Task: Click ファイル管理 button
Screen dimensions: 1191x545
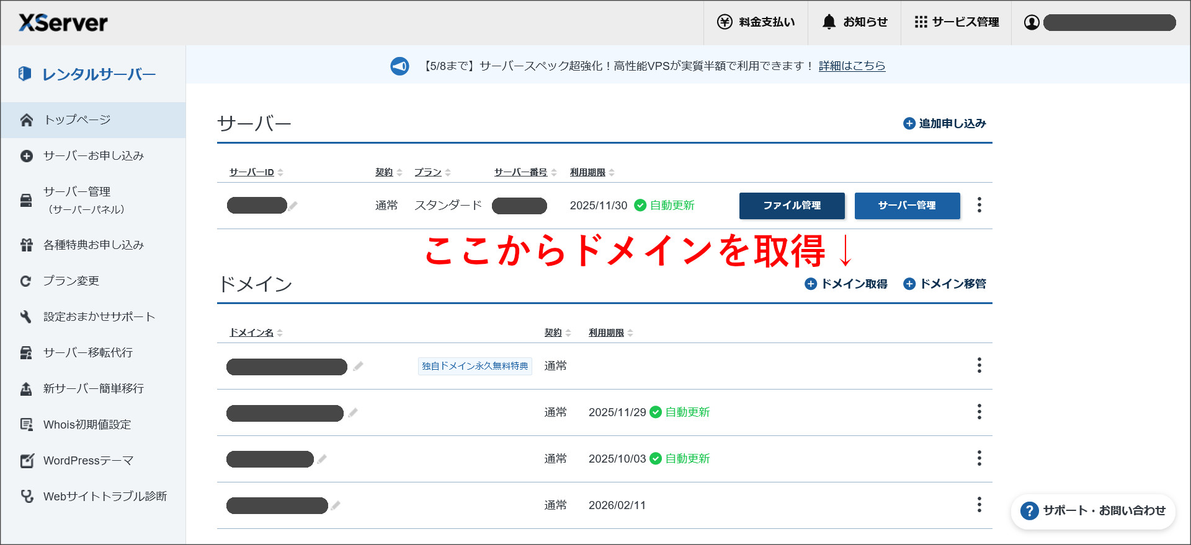Action: 792,206
